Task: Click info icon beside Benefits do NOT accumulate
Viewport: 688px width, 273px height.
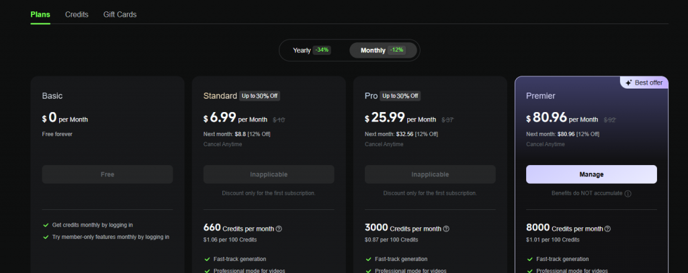Action: coord(628,194)
